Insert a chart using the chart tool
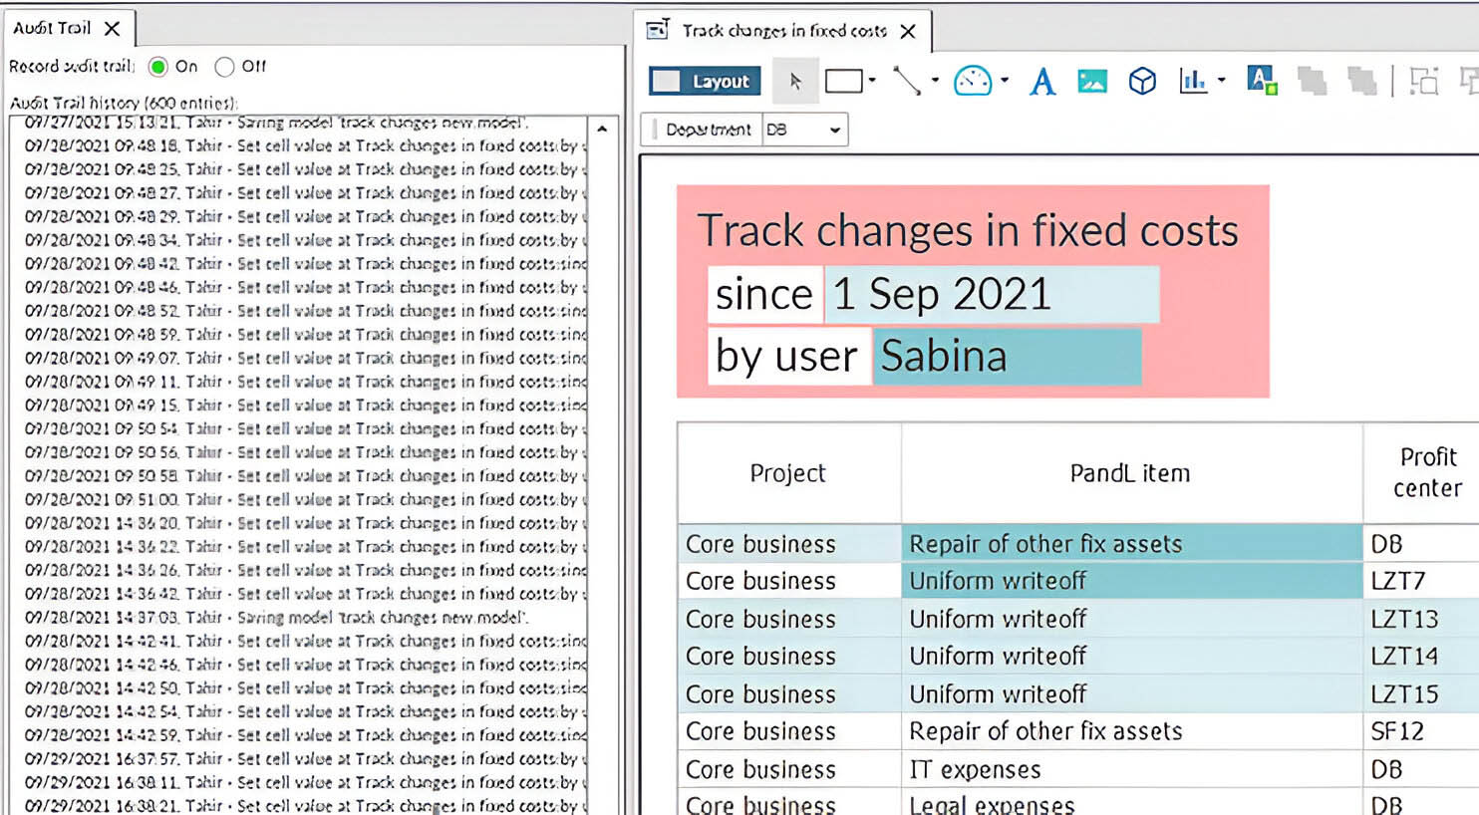 (1193, 81)
